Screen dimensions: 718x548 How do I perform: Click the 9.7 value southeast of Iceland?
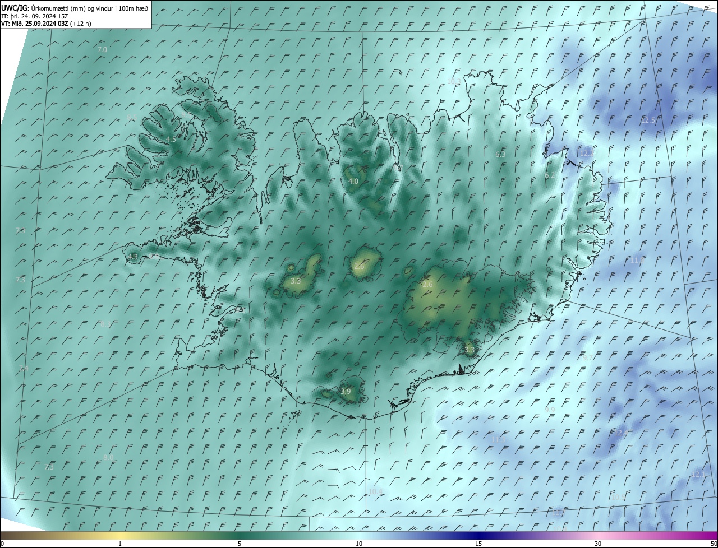[x=587, y=357]
